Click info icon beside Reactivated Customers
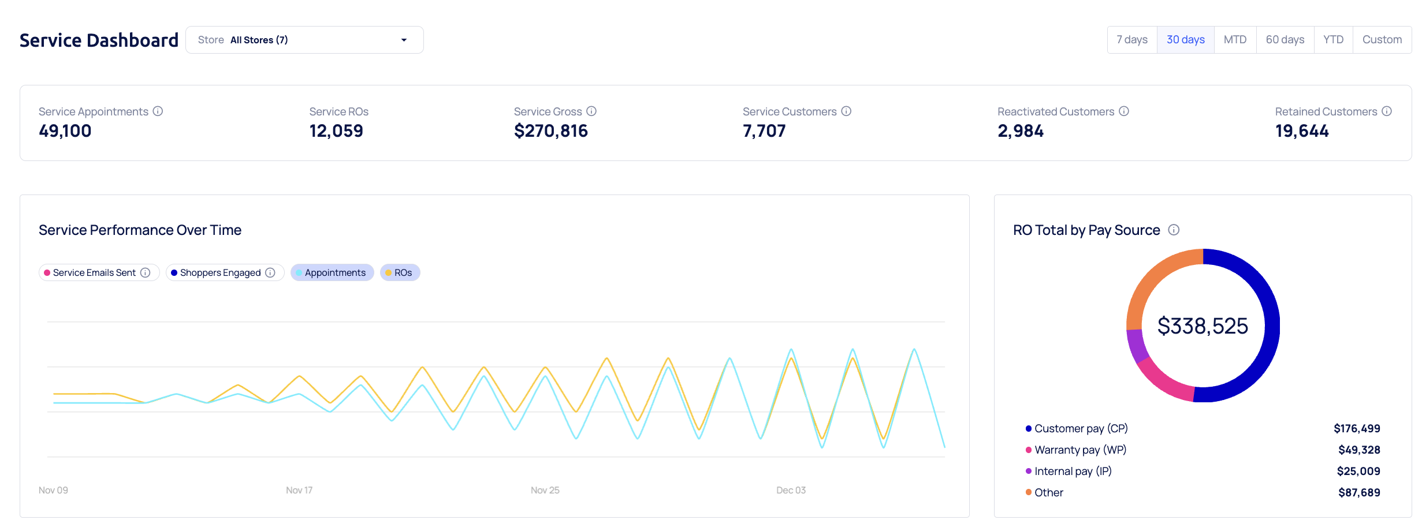1422x531 pixels. click(1124, 111)
